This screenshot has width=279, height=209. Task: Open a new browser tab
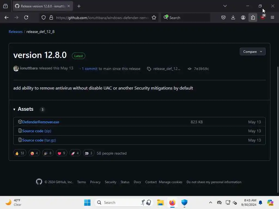(x=79, y=6)
